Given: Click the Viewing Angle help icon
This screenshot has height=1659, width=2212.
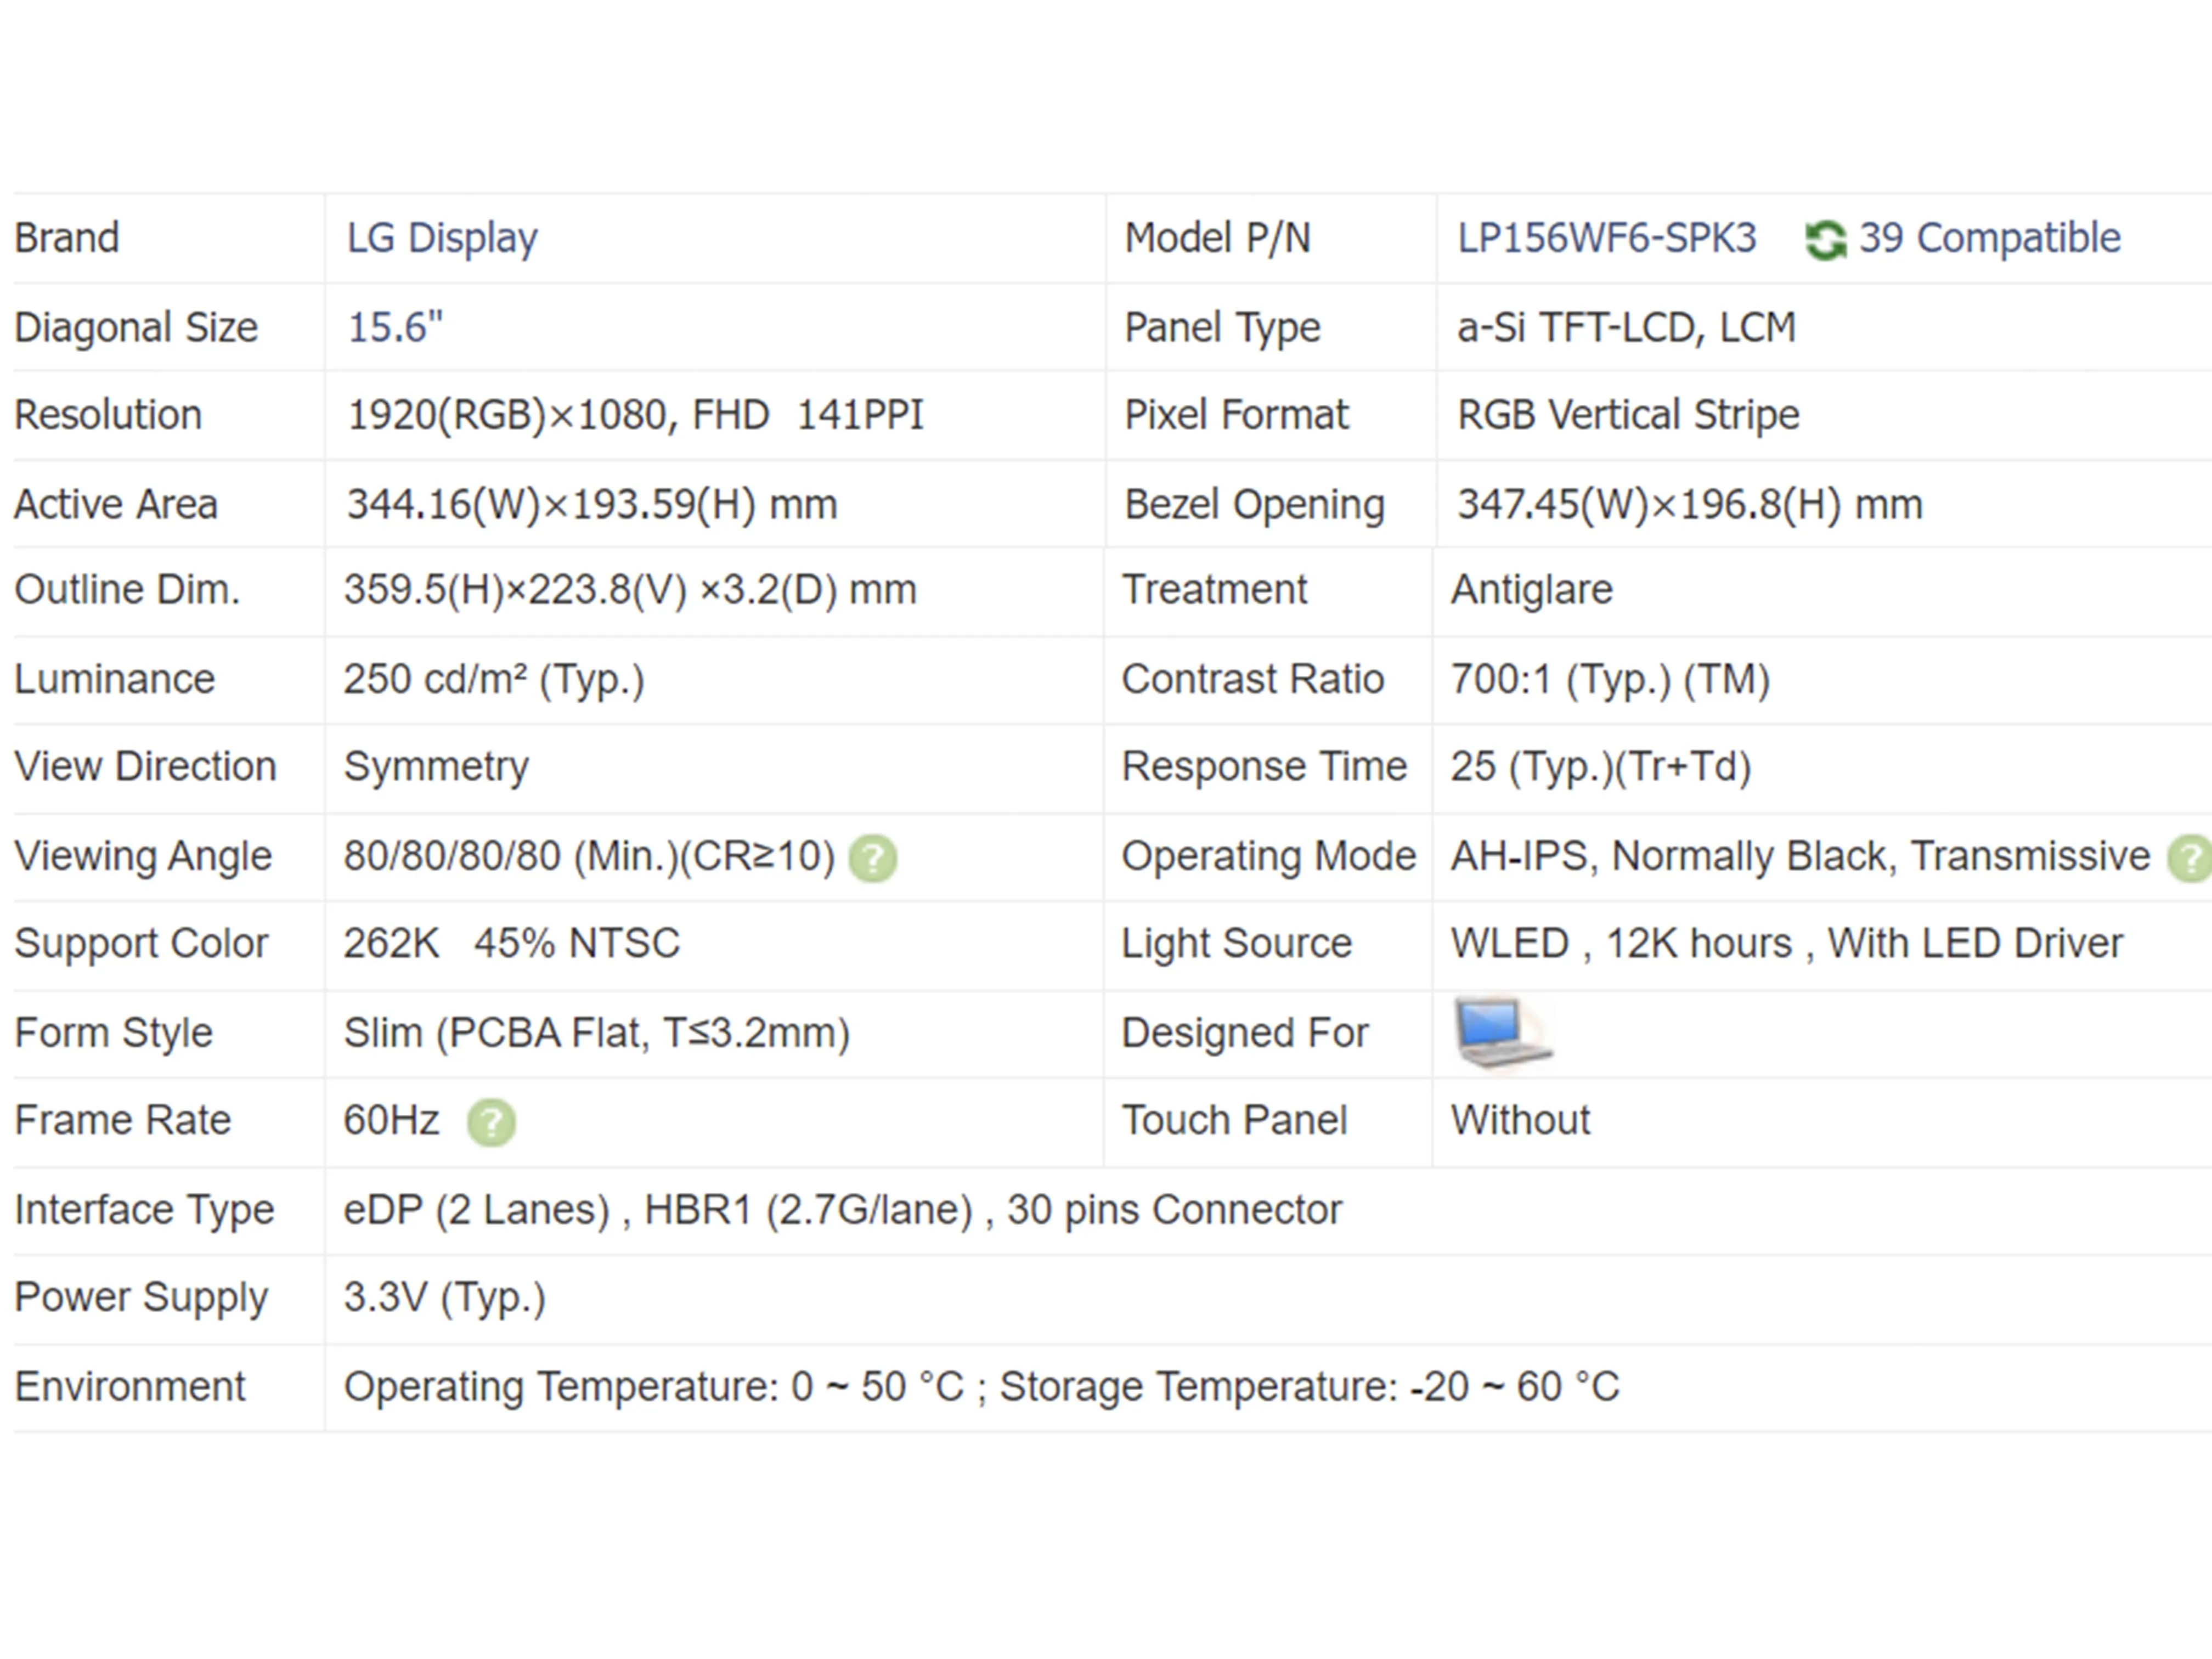Looking at the screenshot, I should tap(872, 858).
